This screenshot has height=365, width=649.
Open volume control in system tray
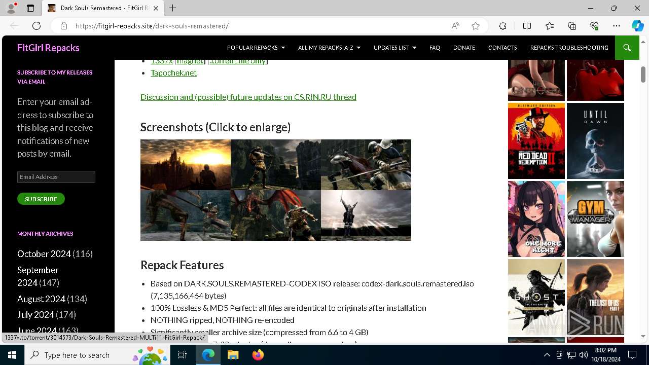583,355
